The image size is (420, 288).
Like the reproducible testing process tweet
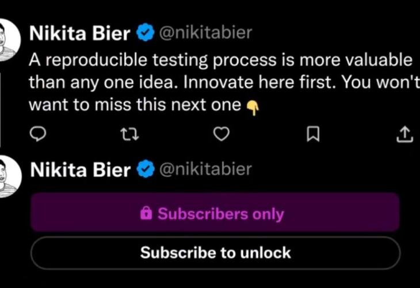pyautogui.click(x=222, y=134)
